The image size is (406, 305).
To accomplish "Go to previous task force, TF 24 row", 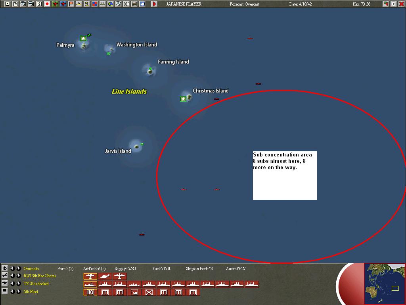I will point(12,284).
